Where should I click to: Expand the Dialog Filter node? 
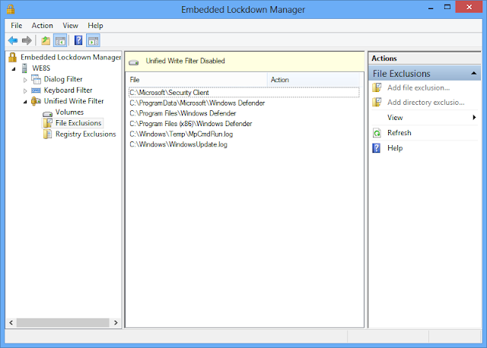pos(25,80)
